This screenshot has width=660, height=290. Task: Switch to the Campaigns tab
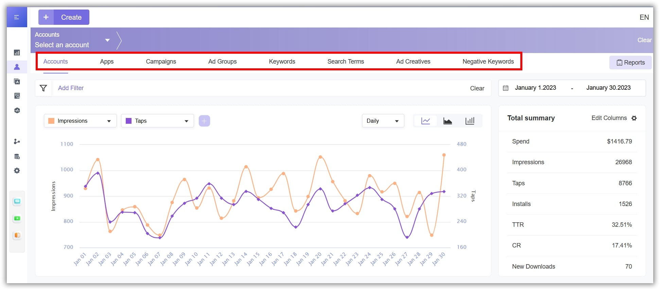161,62
